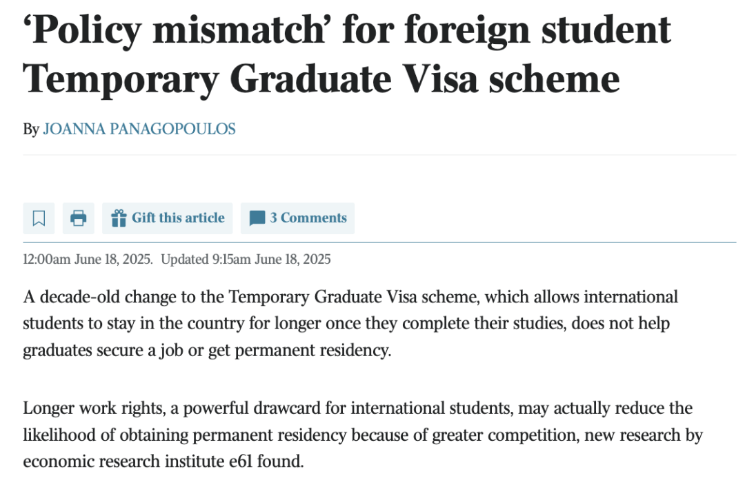This screenshot has width=745, height=500.
Task: Click the '12:00am June 18, 2025' publish time
Action: (x=88, y=260)
